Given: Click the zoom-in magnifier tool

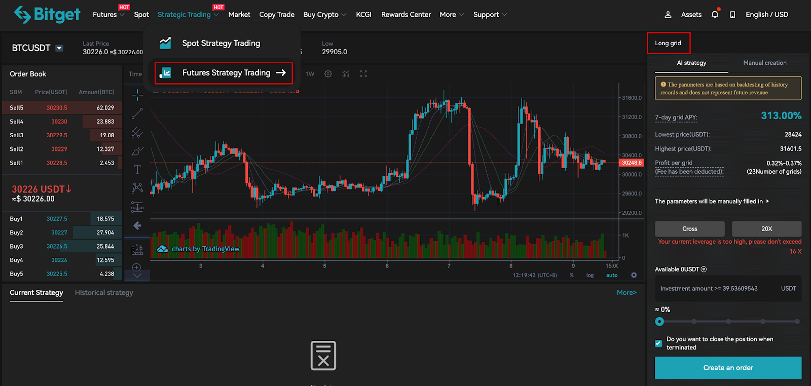Looking at the screenshot, I should point(136,267).
